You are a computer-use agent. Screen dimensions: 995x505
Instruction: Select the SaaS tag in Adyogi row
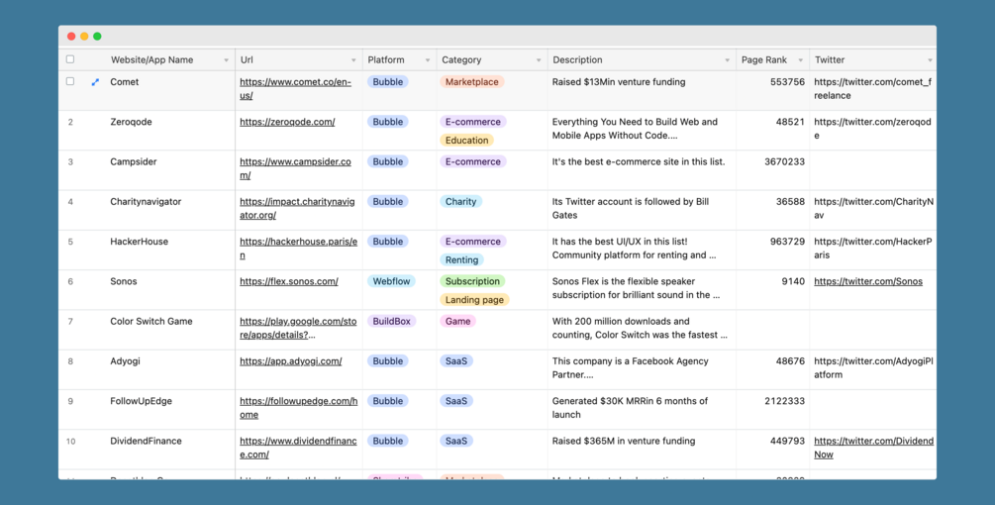[455, 361]
